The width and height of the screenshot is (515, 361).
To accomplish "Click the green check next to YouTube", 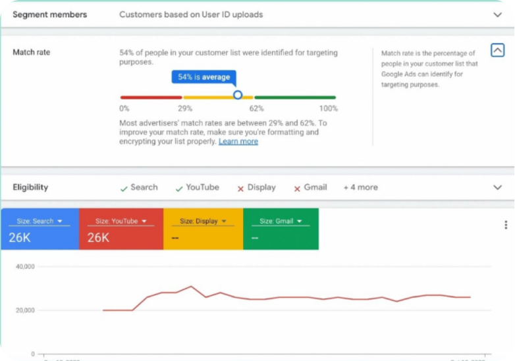I will click(x=179, y=189).
